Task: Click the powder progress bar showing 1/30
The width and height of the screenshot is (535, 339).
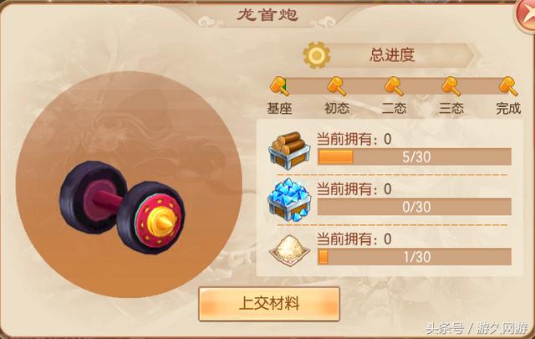Action: point(415,257)
